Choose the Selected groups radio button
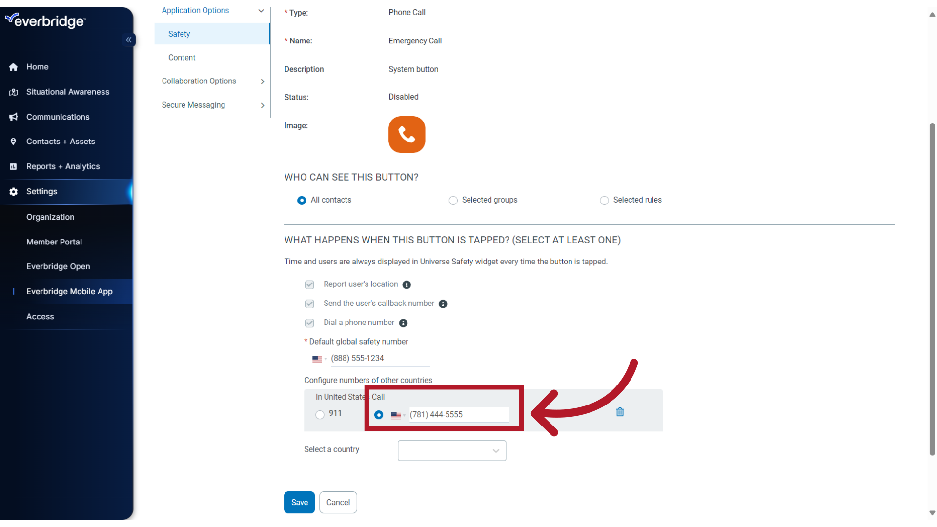The width and height of the screenshot is (937, 527). coord(453,200)
